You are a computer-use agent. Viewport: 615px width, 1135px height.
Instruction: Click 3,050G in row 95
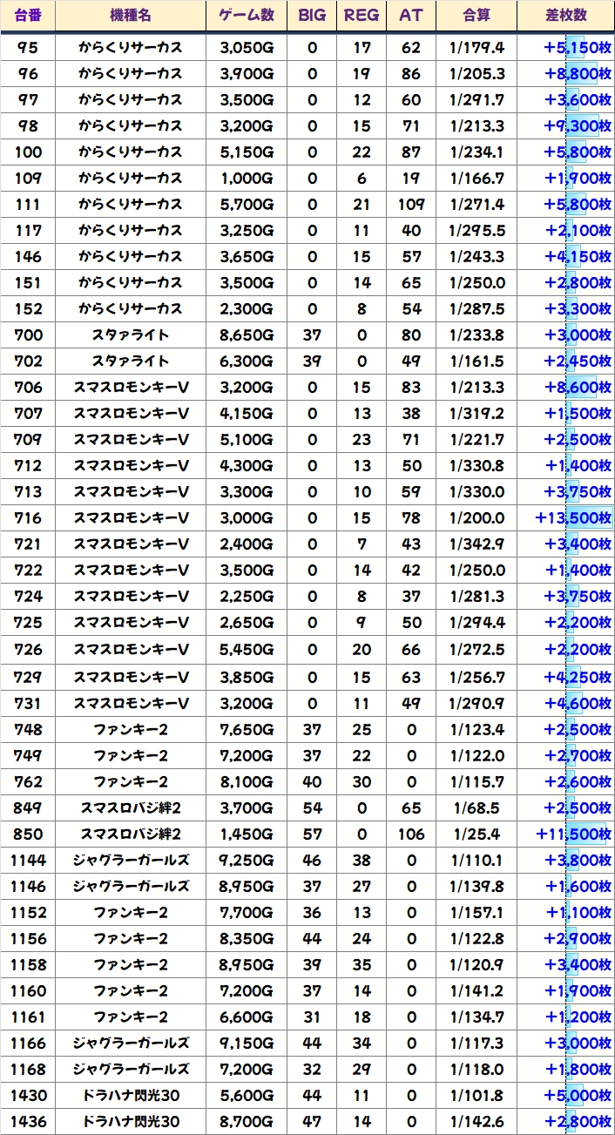click(x=247, y=47)
